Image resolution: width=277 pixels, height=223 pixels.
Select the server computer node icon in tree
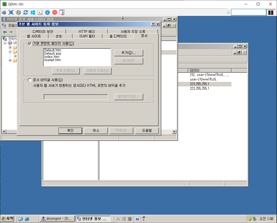(10, 43)
